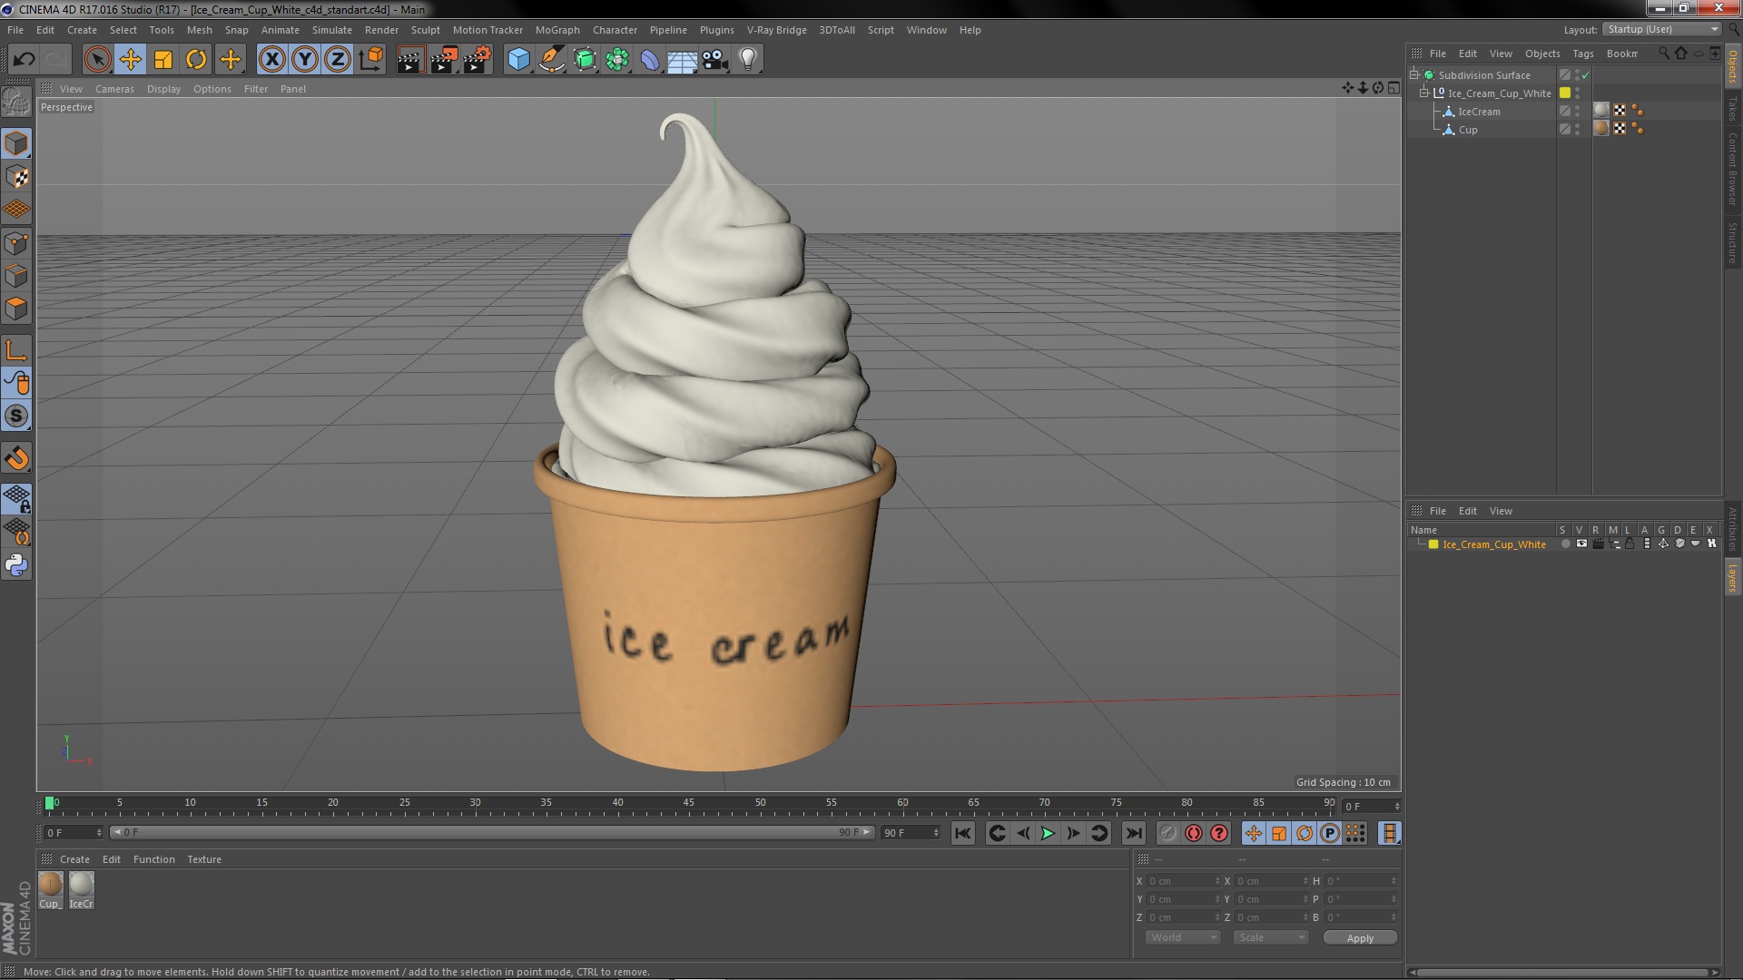This screenshot has width=1743, height=980.
Task: Open the MoGraph menu
Action: point(556,30)
